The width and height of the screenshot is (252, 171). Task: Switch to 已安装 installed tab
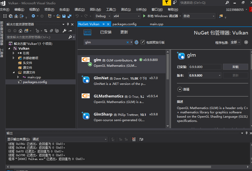point(106,32)
